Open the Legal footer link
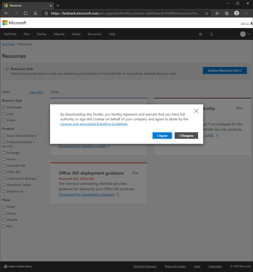253x272 pixels. pyautogui.click(x=197, y=266)
